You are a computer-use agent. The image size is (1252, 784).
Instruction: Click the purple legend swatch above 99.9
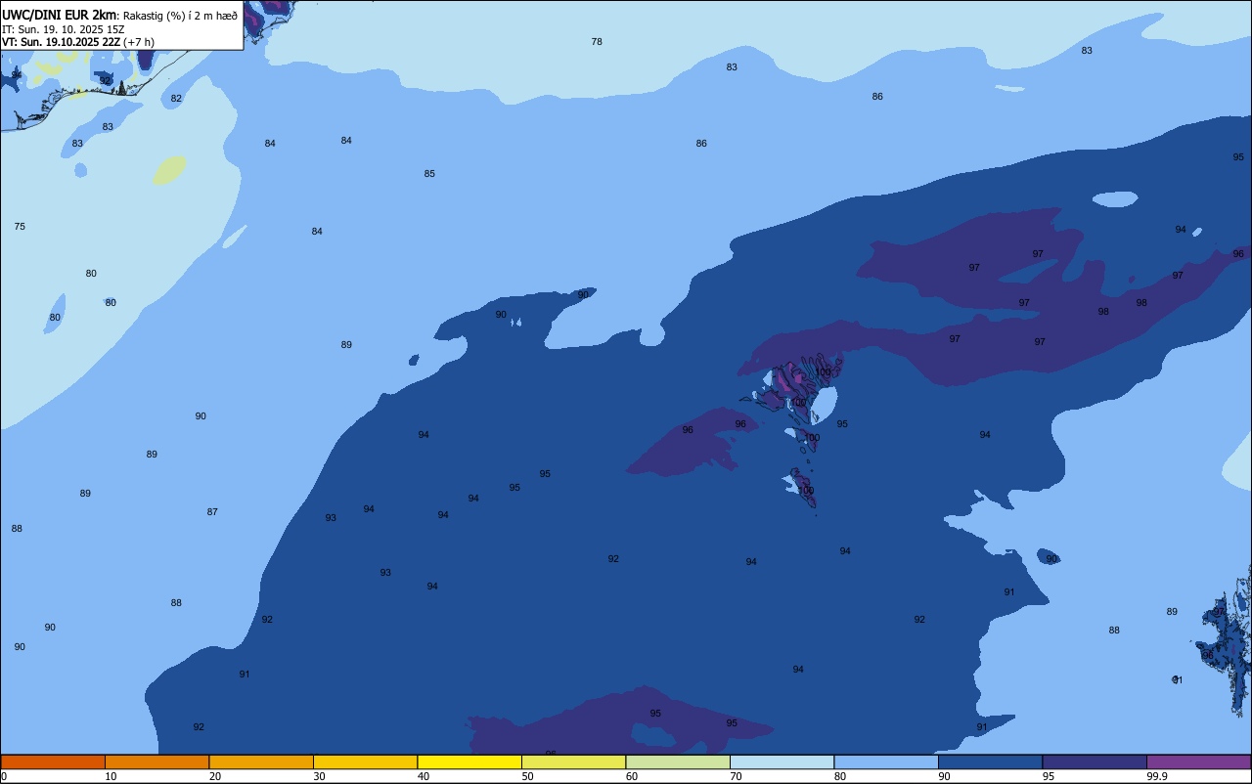(x=1198, y=762)
